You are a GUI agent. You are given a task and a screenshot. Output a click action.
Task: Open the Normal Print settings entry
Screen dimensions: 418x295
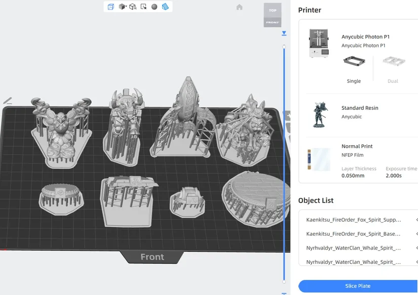[360, 150]
